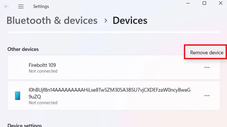Select Remove device from the context menu
This screenshot has width=227, height=127.
click(207, 52)
